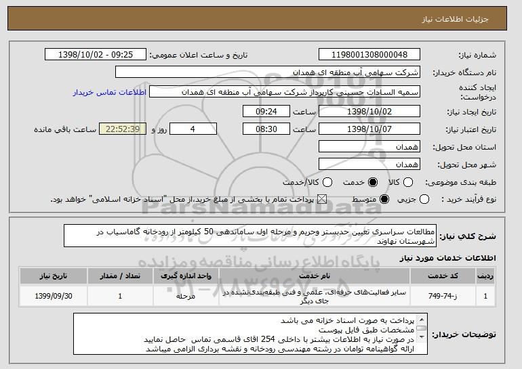The image size is (522, 369).
Task: Click the واحد اندازه گیری column header
Action: coord(186,276)
